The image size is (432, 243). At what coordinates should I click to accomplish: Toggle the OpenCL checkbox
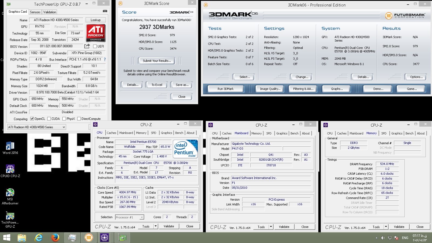pyautogui.click(x=32, y=119)
